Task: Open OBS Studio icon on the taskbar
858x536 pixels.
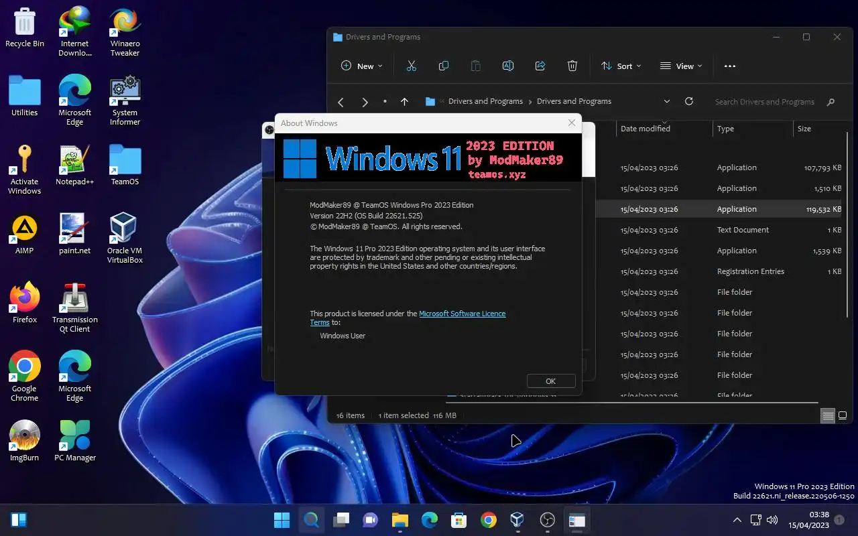Action: pyautogui.click(x=548, y=520)
